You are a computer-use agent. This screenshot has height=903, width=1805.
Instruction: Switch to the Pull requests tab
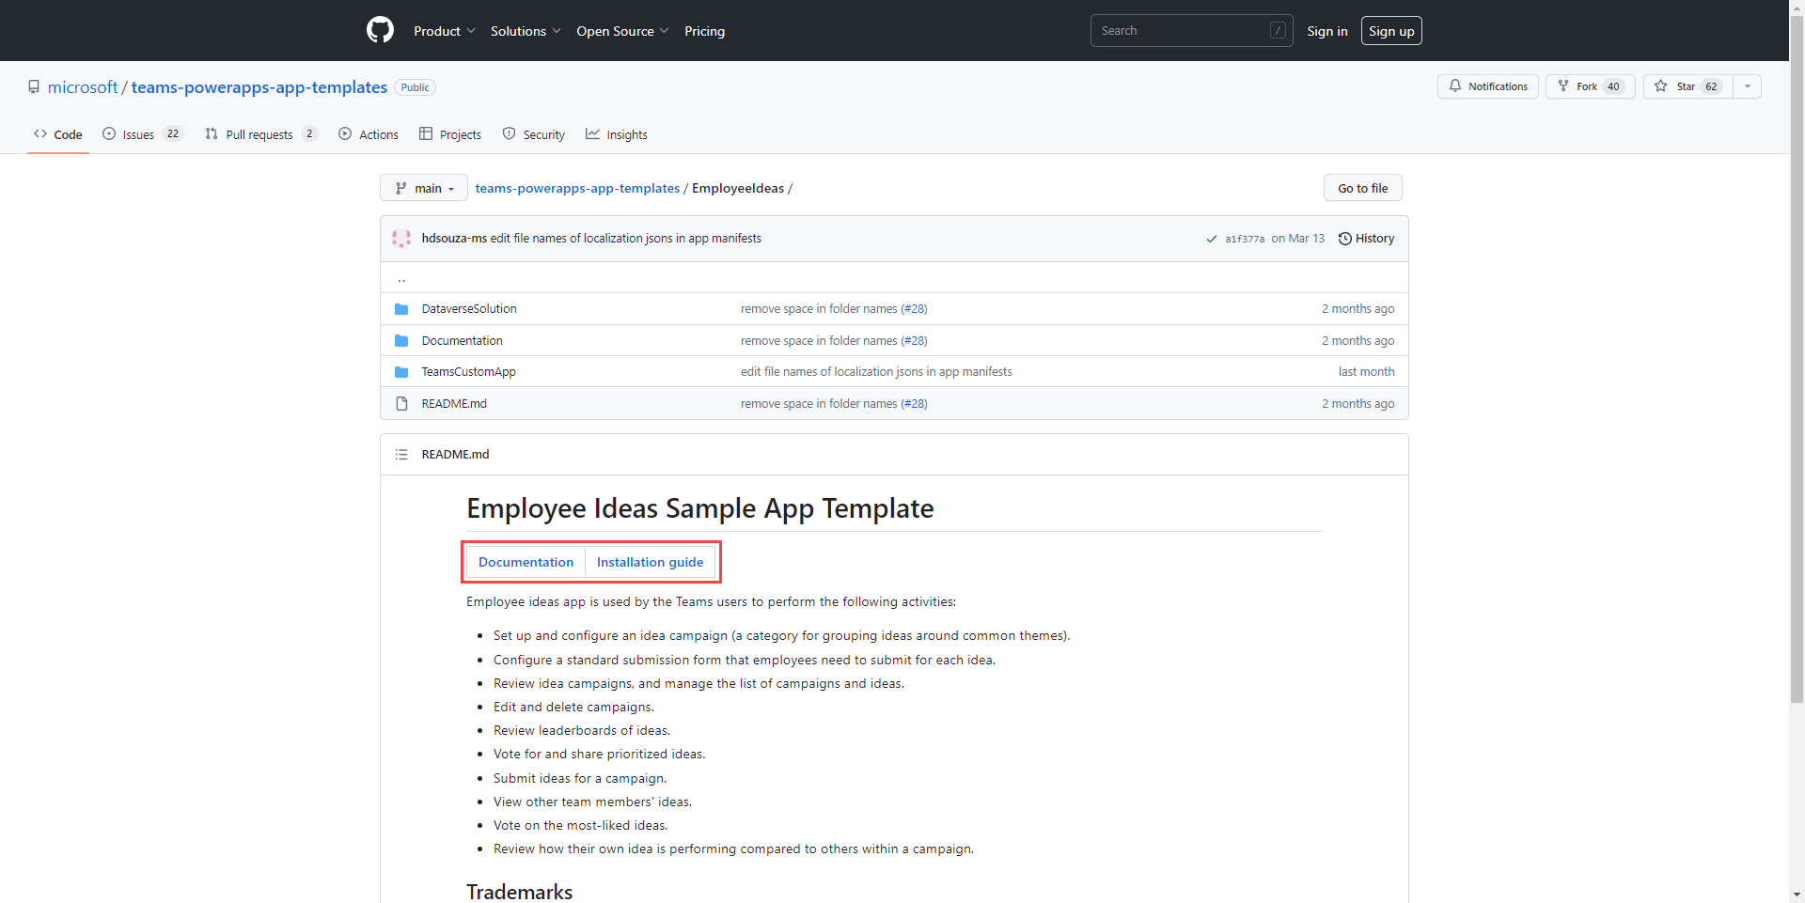coord(260,134)
